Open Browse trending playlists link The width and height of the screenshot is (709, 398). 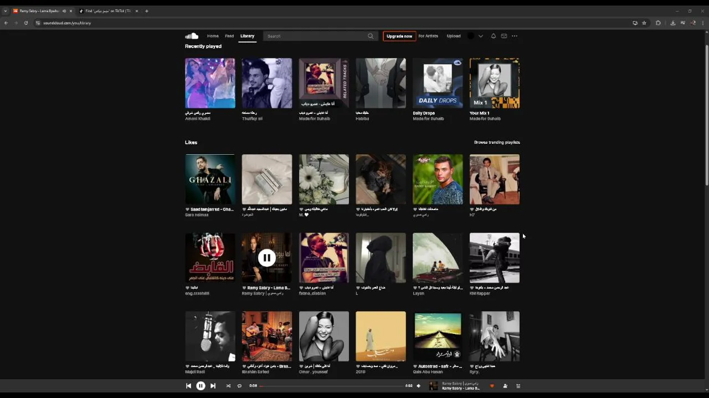[497, 142]
